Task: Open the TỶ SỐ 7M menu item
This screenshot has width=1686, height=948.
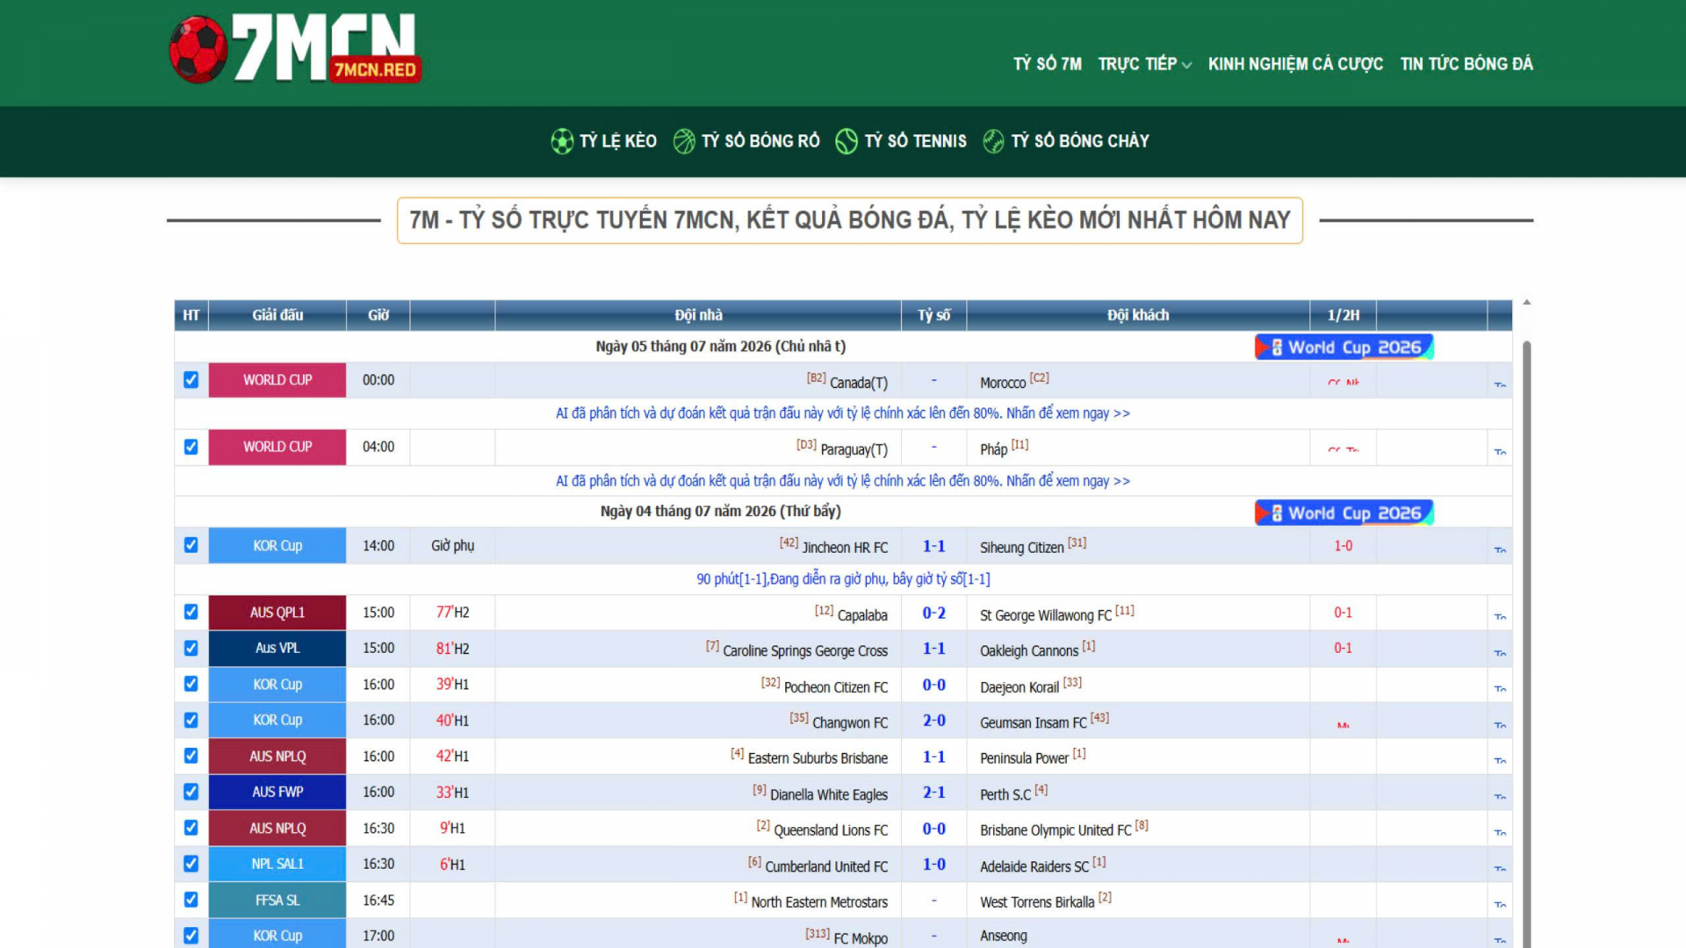Action: (1048, 64)
